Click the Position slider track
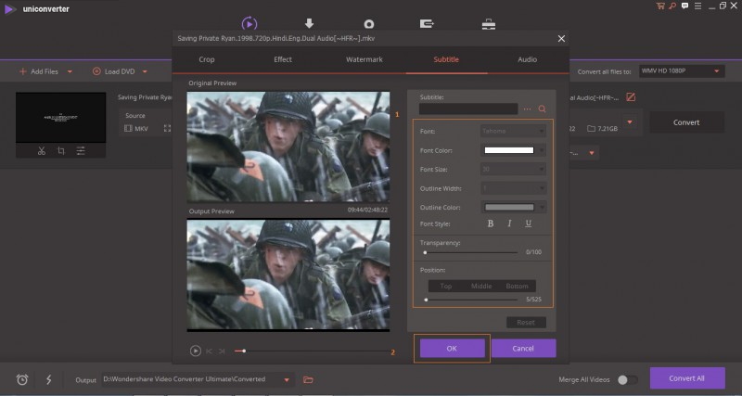 click(x=471, y=300)
